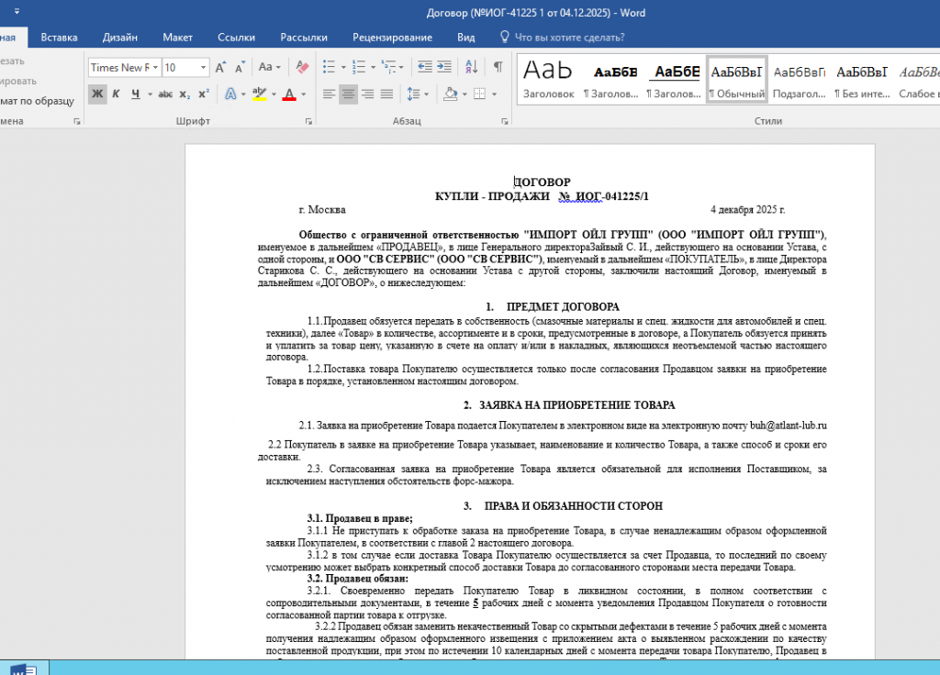Click the heading ПРЕДМЕТ ДОГОВОРА
The height and width of the screenshot is (675, 940).
(x=563, y=306)
